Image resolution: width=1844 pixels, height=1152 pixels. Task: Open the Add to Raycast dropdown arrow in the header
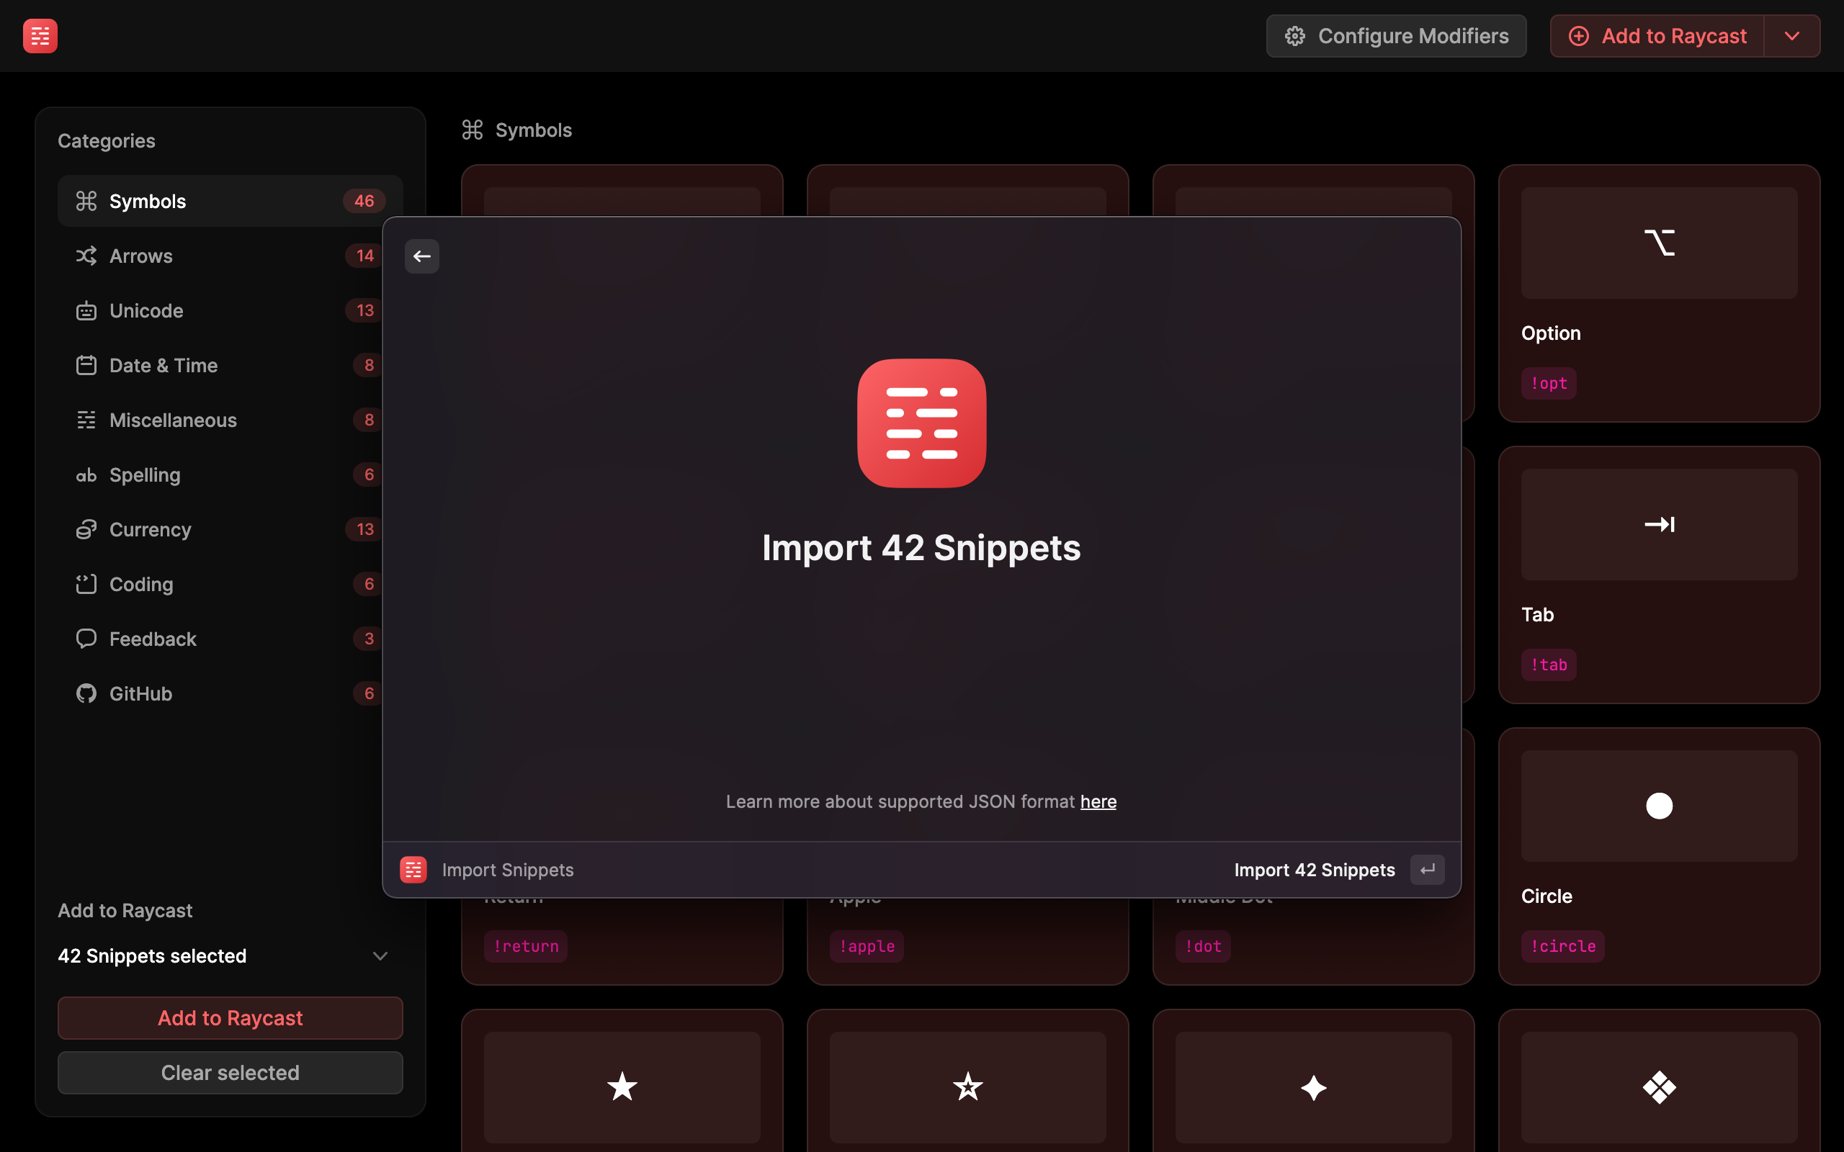click(x=1792, y=36)
